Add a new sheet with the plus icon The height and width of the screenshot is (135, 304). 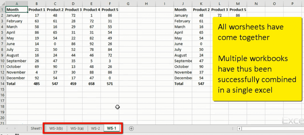pos(131,129)
